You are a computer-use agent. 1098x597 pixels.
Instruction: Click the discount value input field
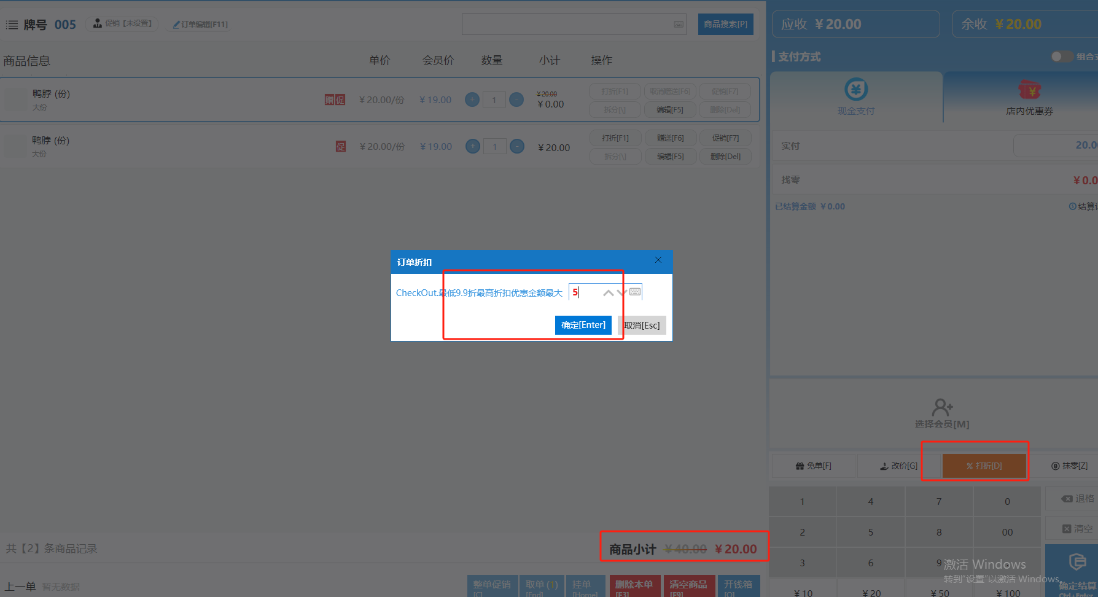click(x=586, y=292)
